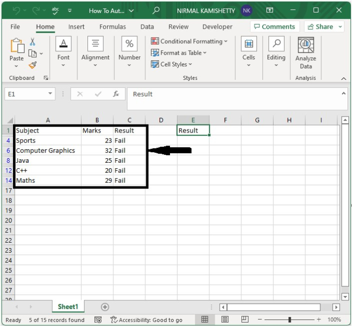Switch to the Formulas tab

pyautogui.click(x=113, y=27)
